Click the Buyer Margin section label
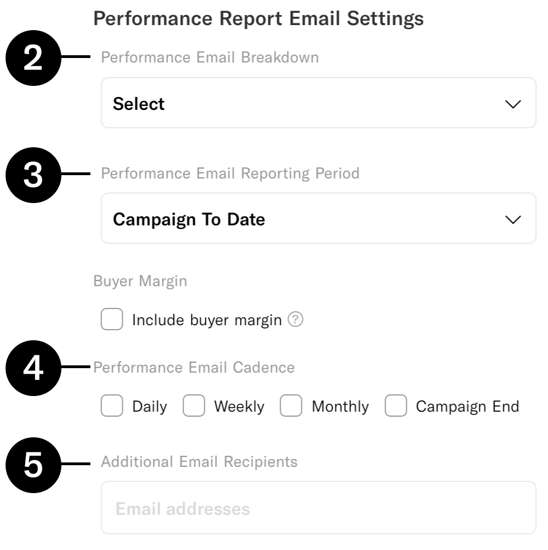548x550 pixels. (140, 282)
